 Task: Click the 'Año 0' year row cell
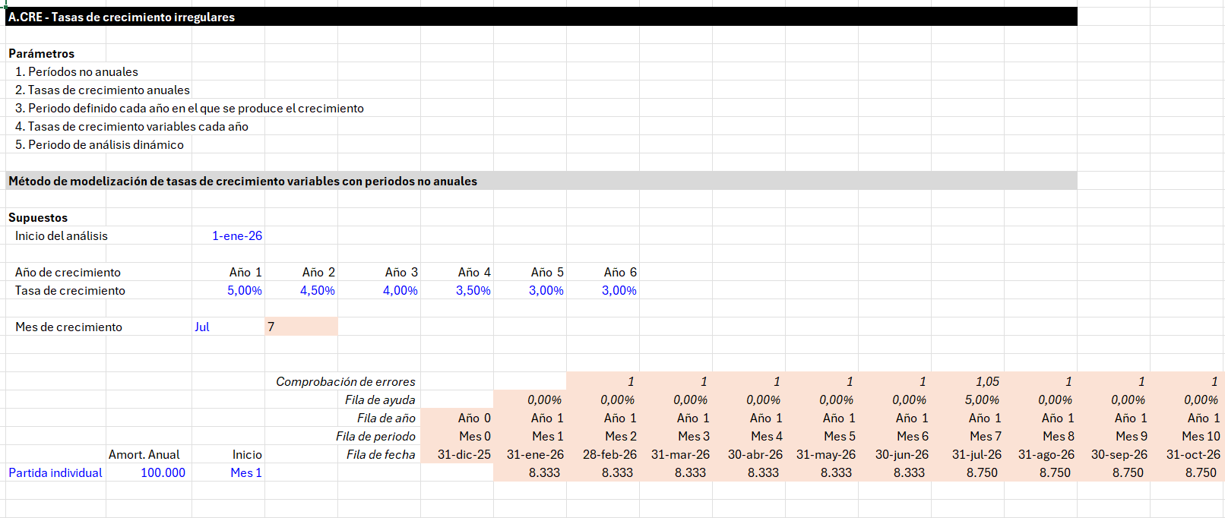pyautogui.click(x=473, y=418)
